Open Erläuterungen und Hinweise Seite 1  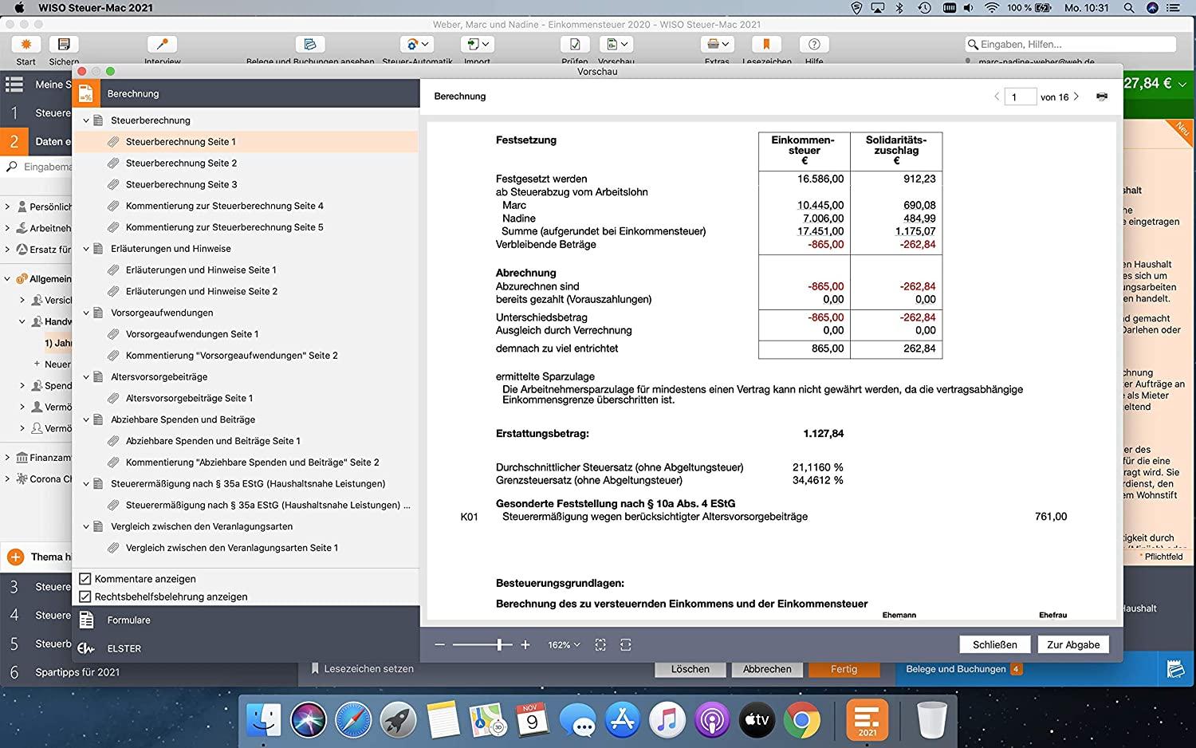(201, 270)
